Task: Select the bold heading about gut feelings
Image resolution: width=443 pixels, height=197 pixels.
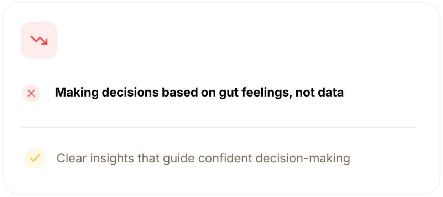Action: point(199,93)
